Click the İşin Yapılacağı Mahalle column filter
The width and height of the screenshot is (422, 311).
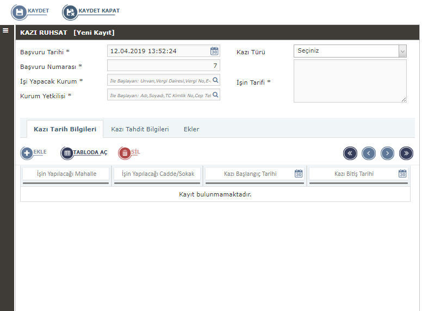(x=66, y=174)
